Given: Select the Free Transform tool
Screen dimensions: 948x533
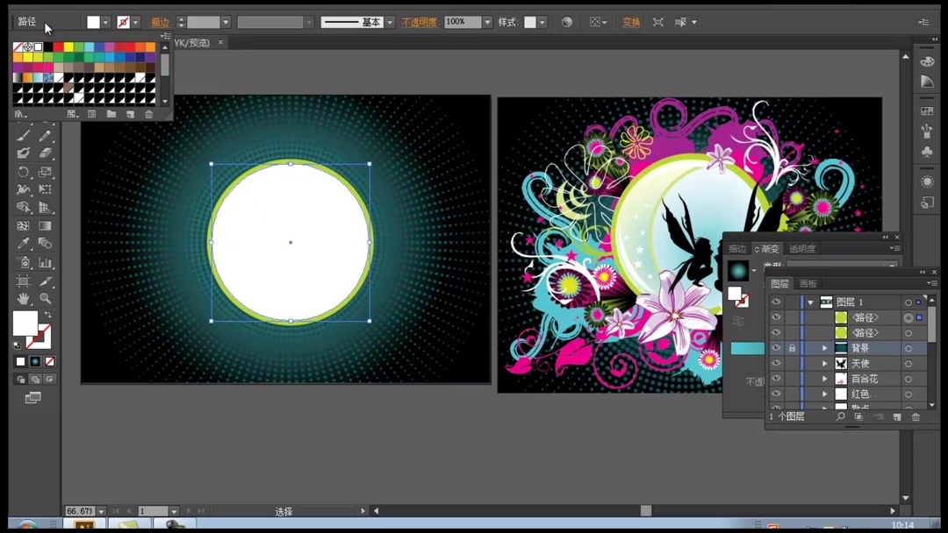Looking at the screenshot, I should tap(45, 189).
